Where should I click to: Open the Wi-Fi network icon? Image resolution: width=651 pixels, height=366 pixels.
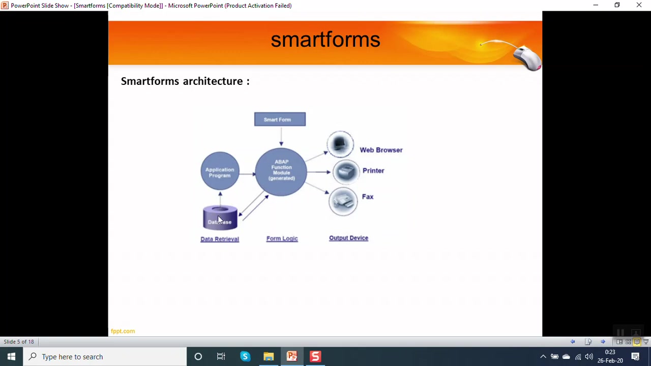[x=578, y=357]
